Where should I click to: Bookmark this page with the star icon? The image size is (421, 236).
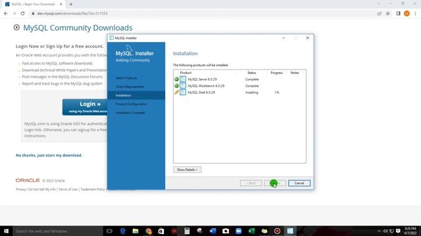[x=387, y=13]
